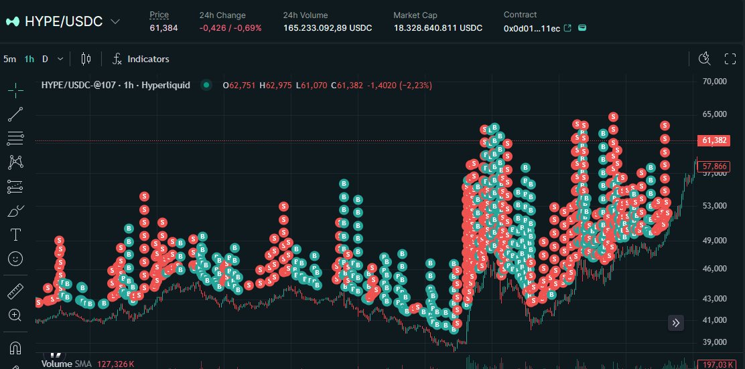Click the scroll to latest bar button
The image size is (745, 369).
point(675,324)
